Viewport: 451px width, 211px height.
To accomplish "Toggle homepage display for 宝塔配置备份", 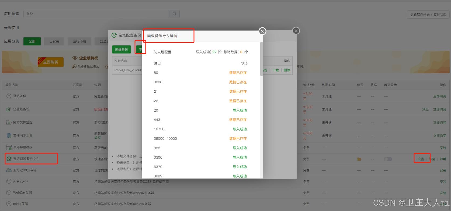I will coord(388,159).
